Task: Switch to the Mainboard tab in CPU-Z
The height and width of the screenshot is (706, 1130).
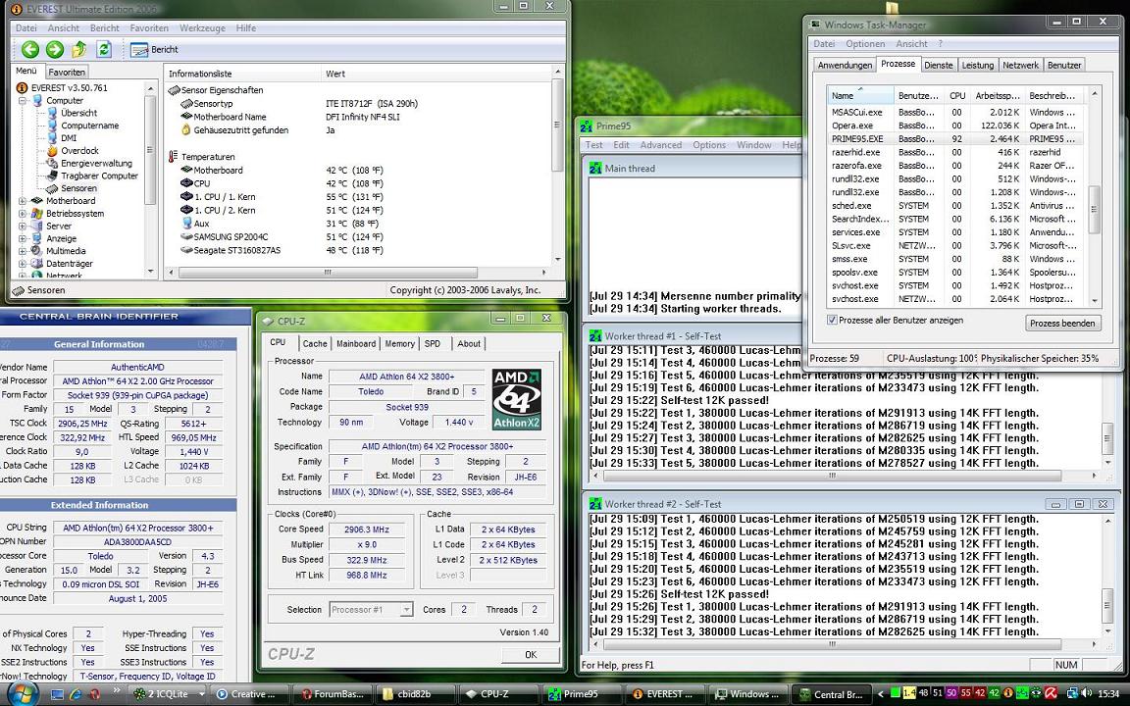Action: click(x=356, y=343)
